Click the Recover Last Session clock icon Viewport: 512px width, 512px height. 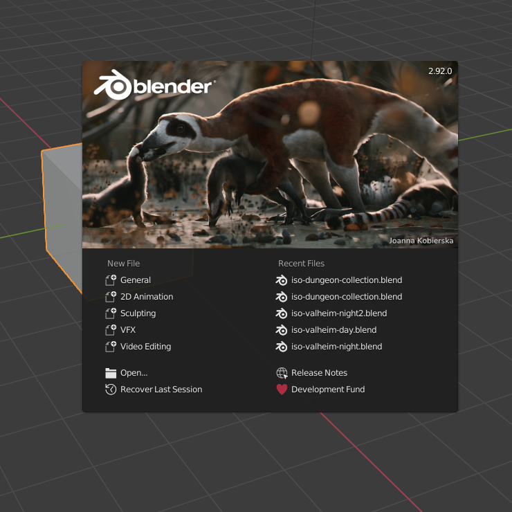[x=111, y=390]
